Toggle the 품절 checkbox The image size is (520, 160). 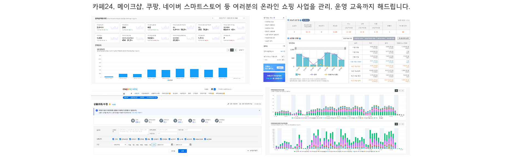coord(146,139)
